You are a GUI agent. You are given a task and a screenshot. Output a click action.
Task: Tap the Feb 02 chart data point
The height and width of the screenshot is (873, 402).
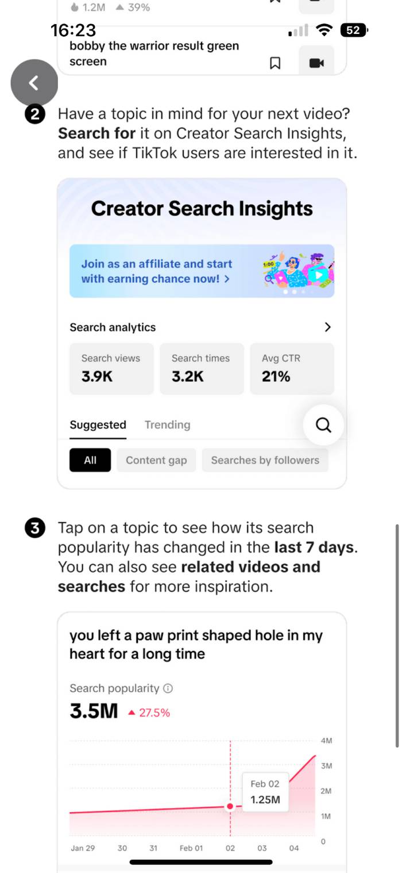[230, 806]
